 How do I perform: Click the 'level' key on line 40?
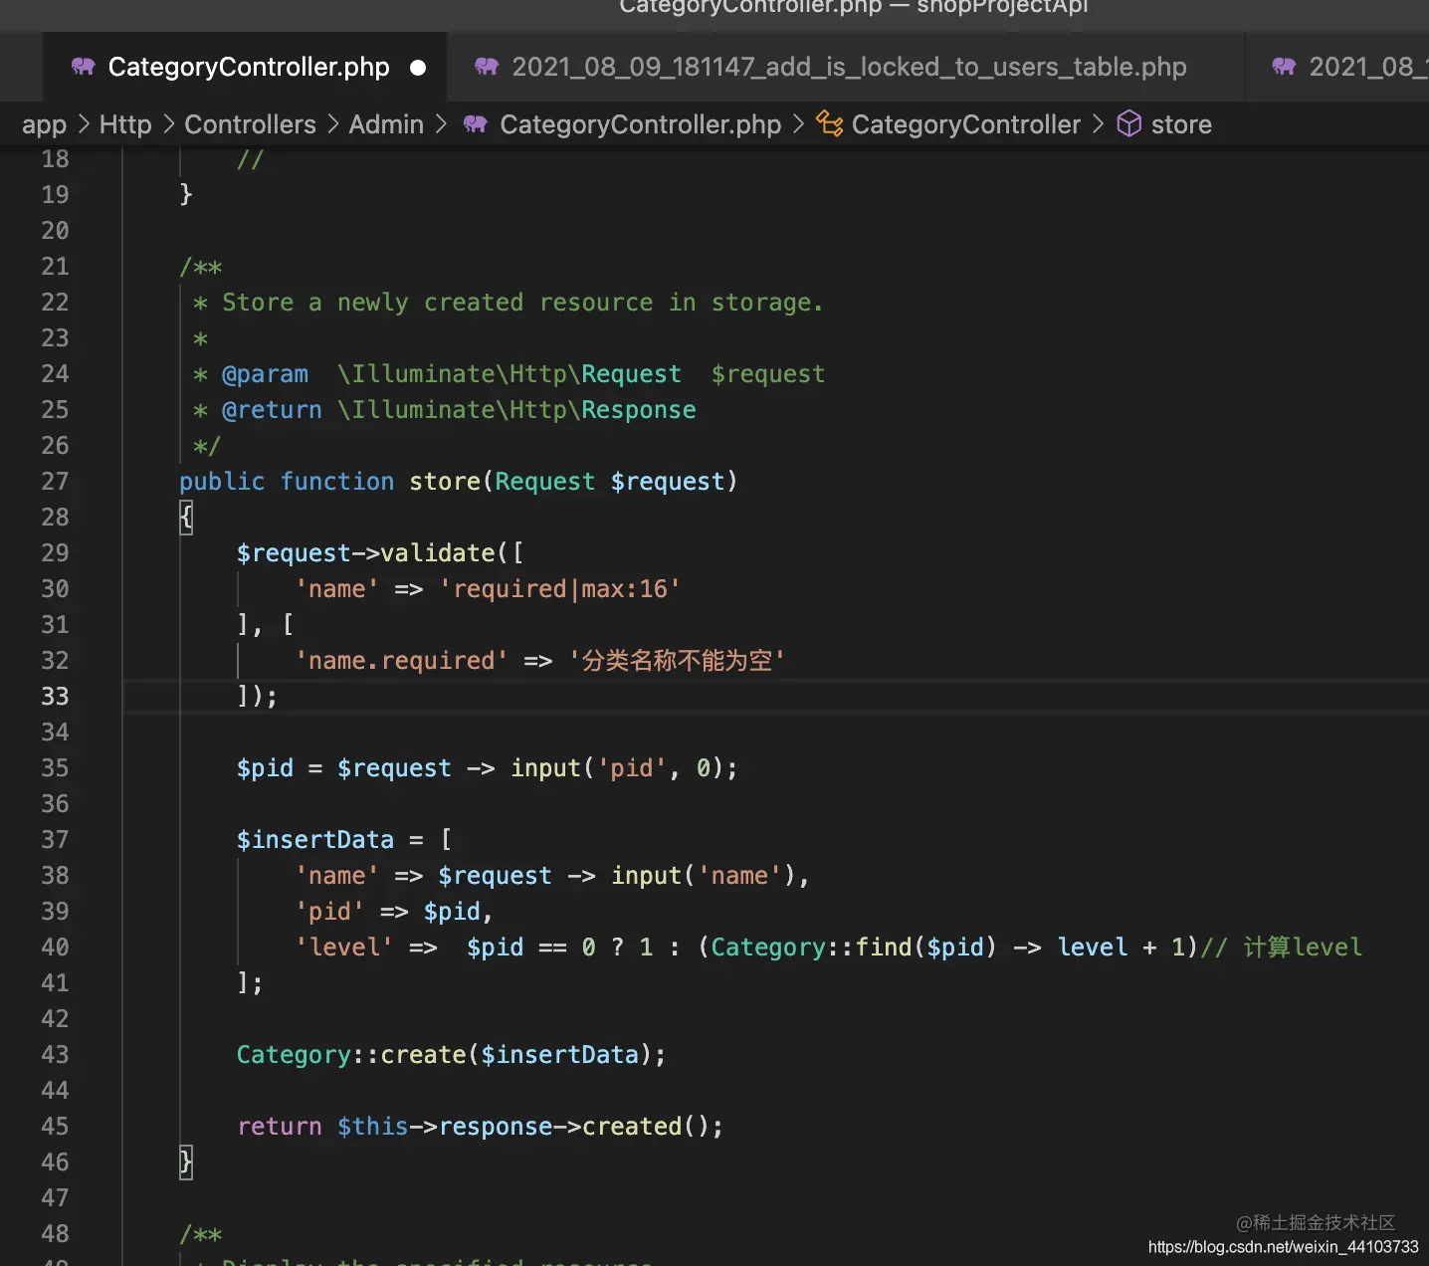click(343, 948)
